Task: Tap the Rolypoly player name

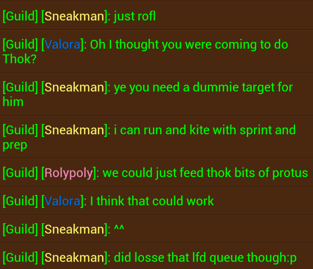Action: tap(69, 173)
